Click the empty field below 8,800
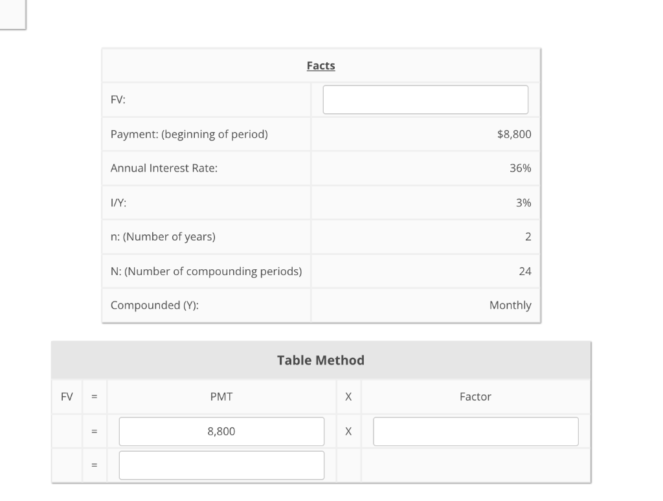The width and height of the screenshot is (663, 501). [221, 465]
